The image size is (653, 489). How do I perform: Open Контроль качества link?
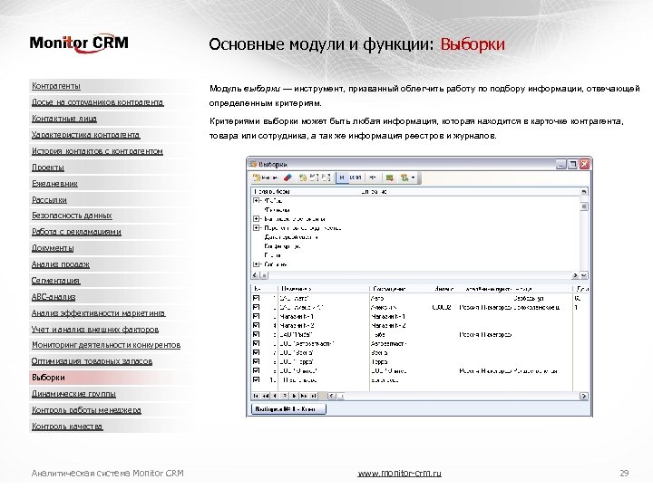[x=67, y=427]
